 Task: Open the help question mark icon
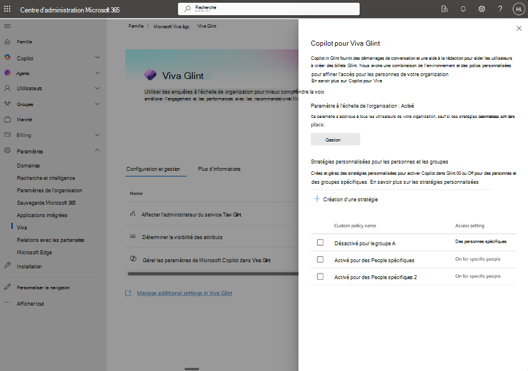pos(500,8)
